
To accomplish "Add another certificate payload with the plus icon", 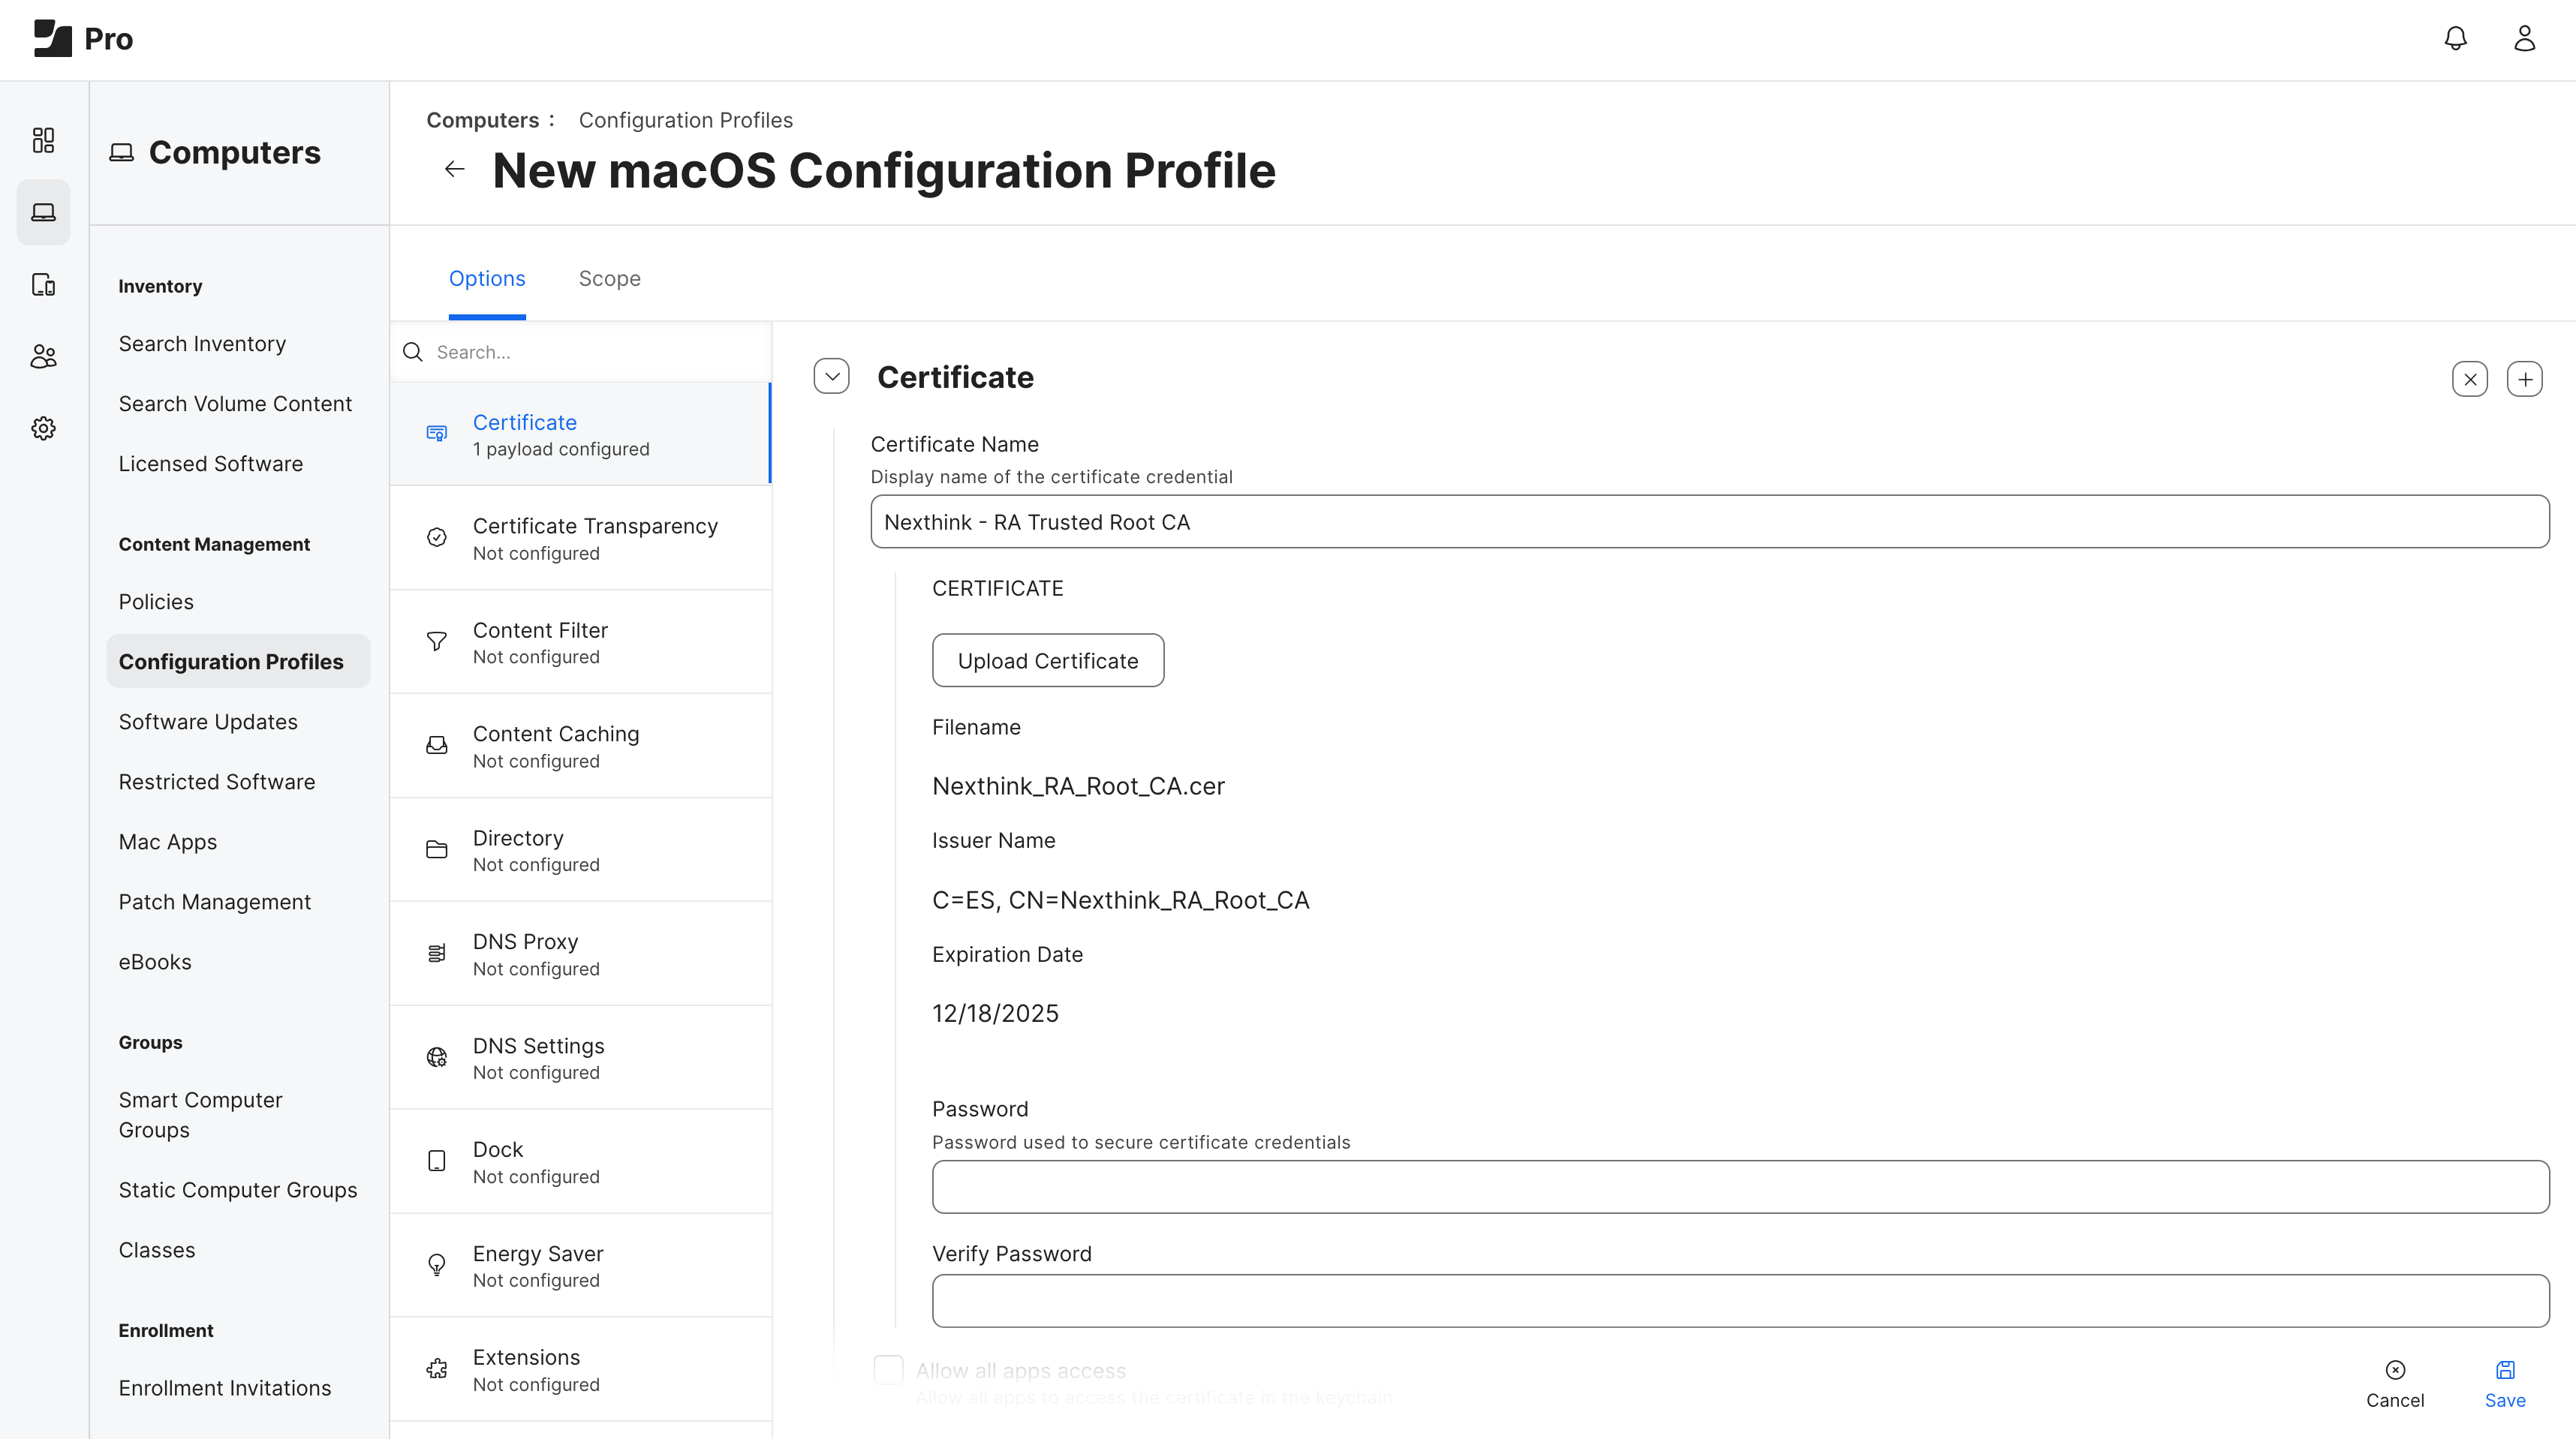I will 2524,380.
